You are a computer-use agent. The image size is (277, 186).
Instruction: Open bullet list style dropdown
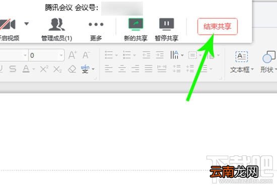click(116, 55)
